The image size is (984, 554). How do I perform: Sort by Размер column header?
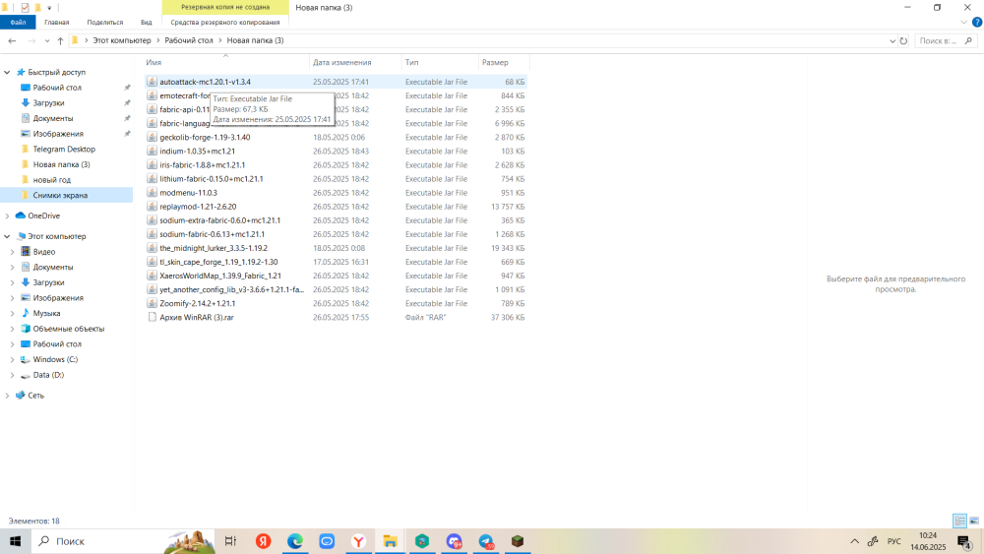[x=495, y=62]
